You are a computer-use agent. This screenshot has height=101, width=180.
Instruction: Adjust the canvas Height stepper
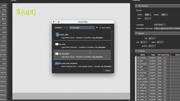[x=167, y=15]
